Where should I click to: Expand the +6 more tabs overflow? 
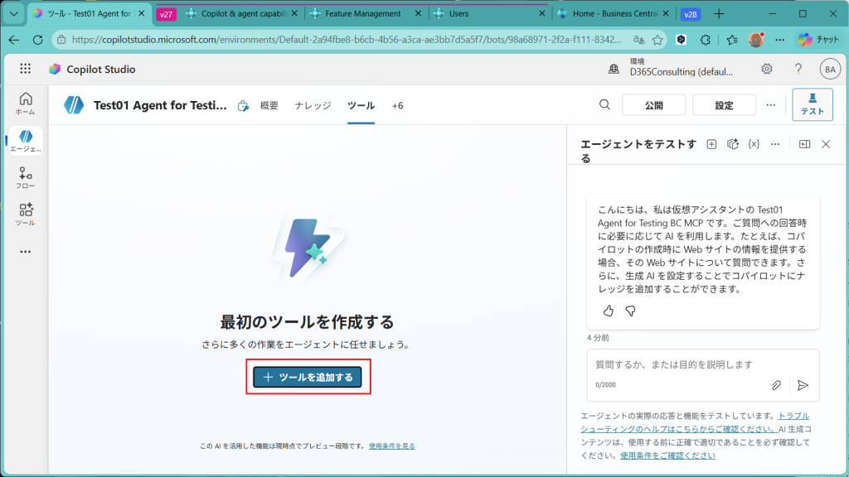(397, 105)
